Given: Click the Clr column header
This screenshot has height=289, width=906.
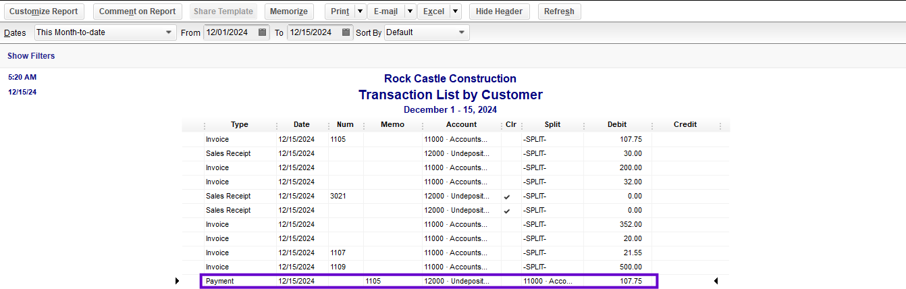Looking at the screenshot, I should pos(510,125).
